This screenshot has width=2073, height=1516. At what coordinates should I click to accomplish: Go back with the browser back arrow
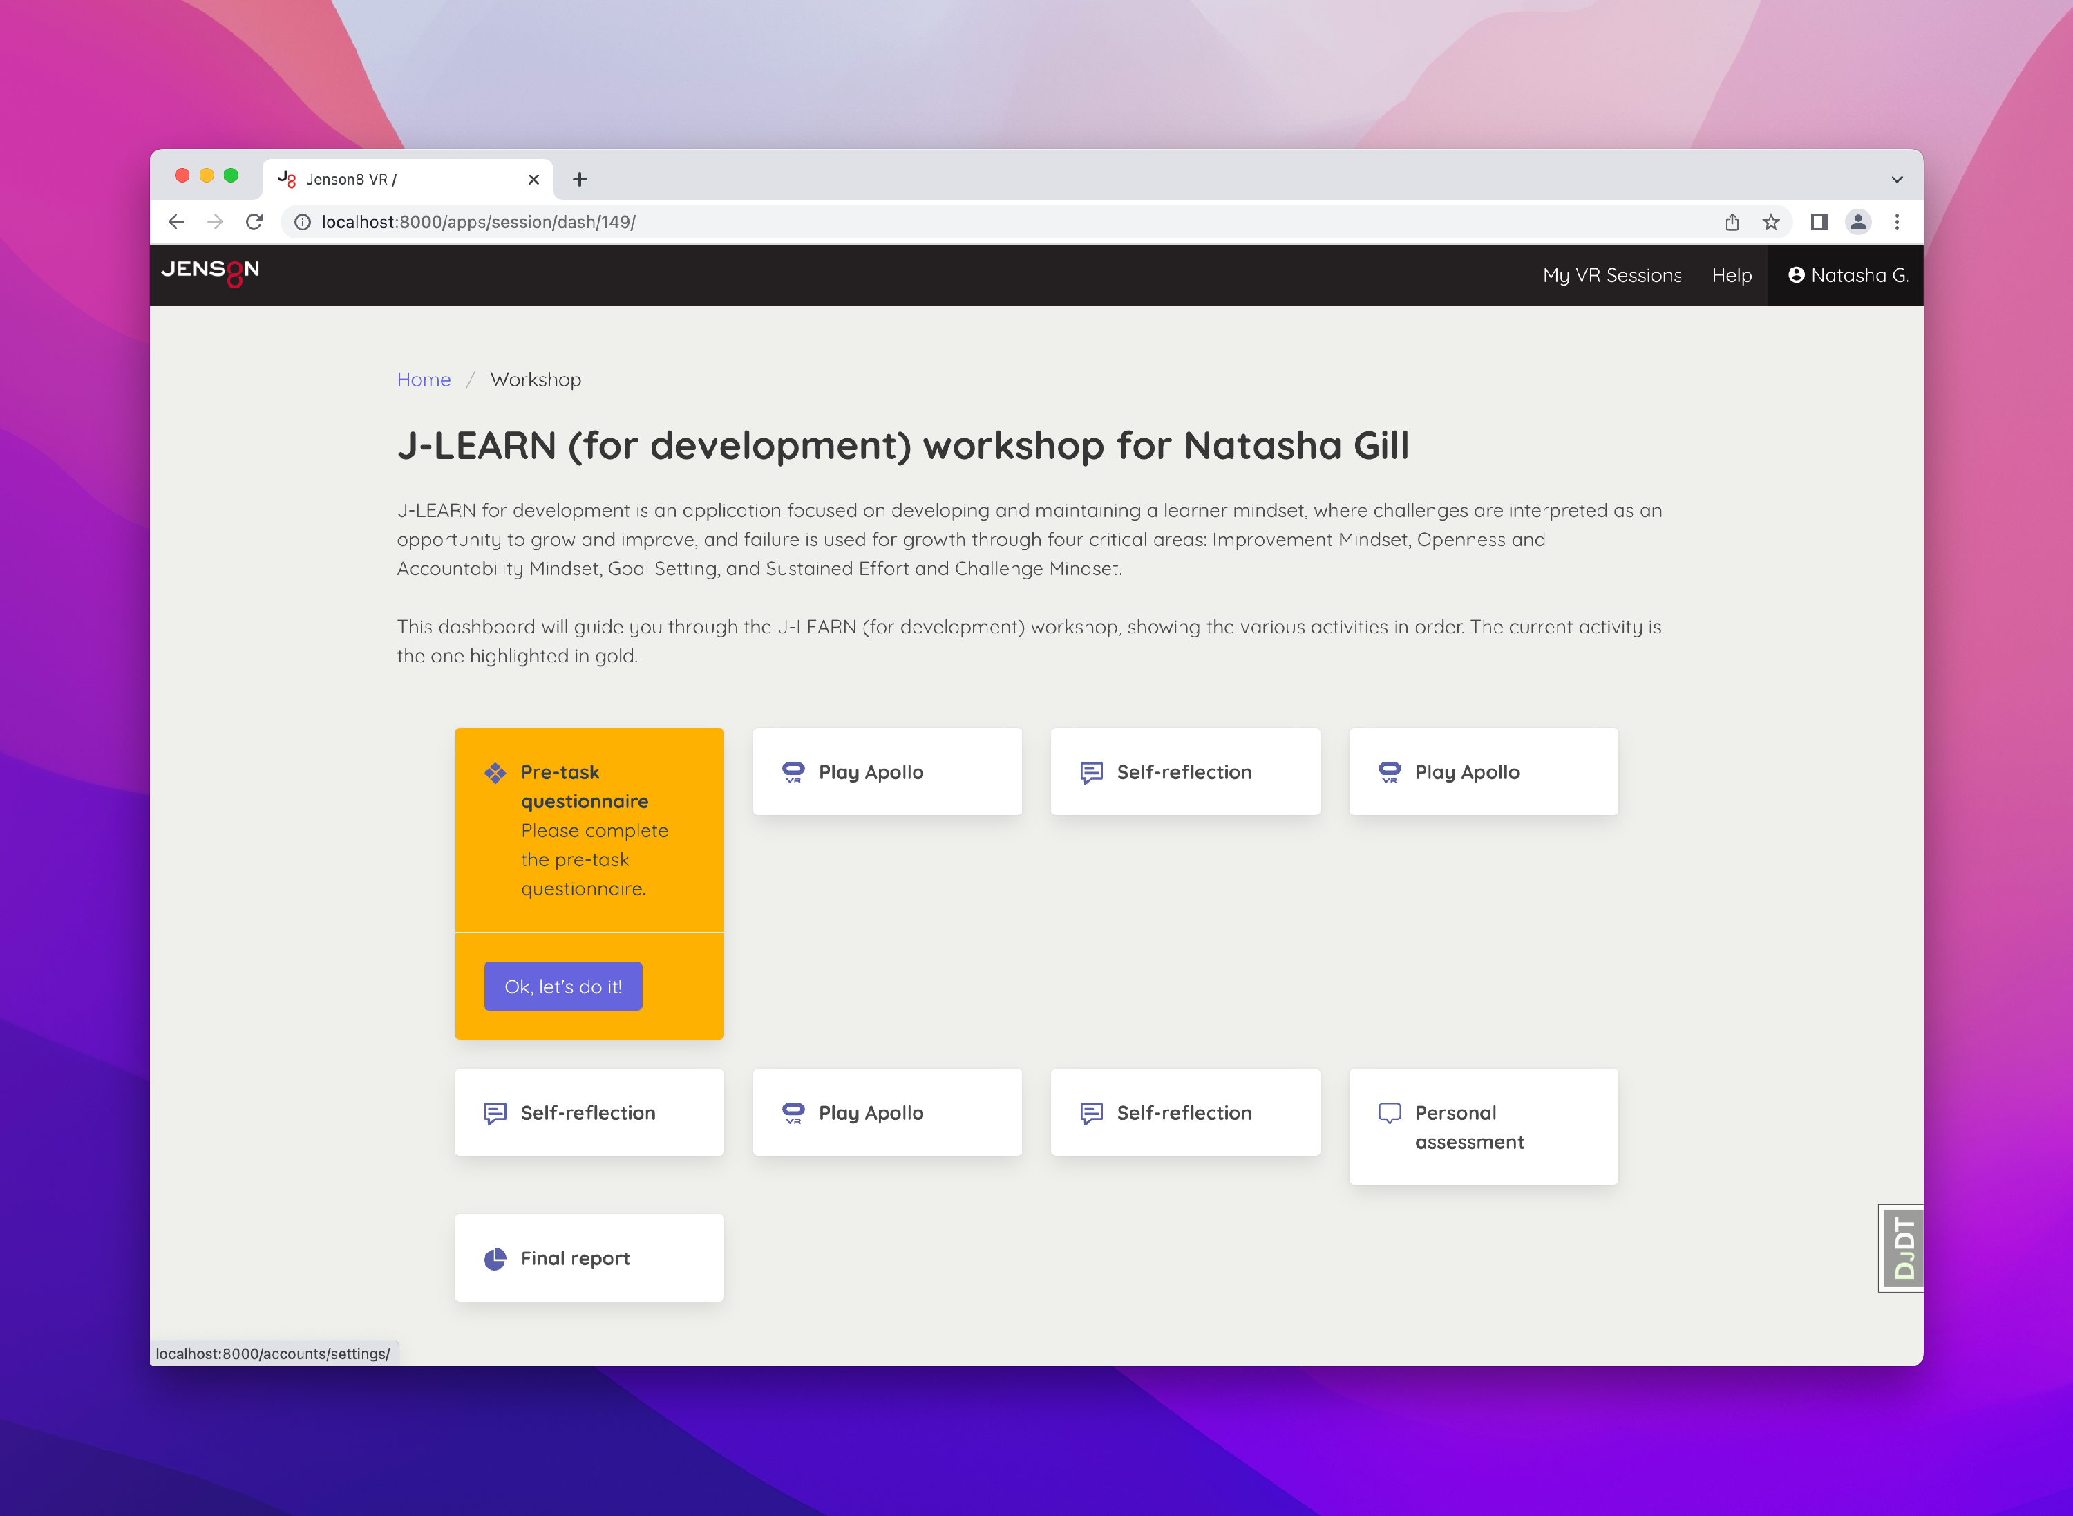click(176, 222)
